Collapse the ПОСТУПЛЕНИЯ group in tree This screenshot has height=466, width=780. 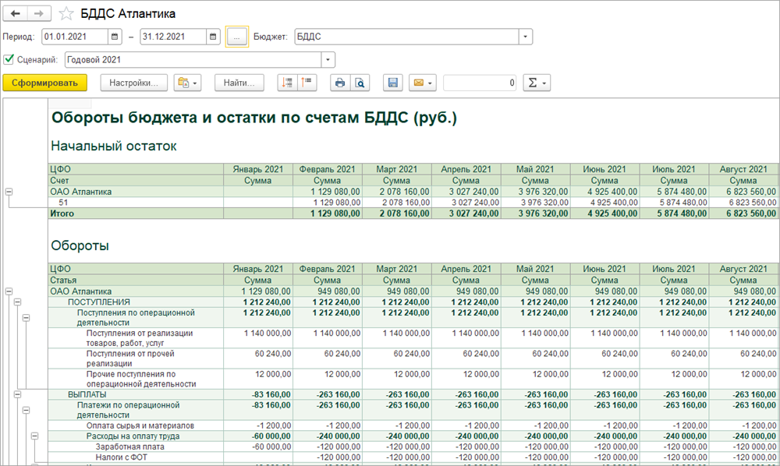pos(16,302)
